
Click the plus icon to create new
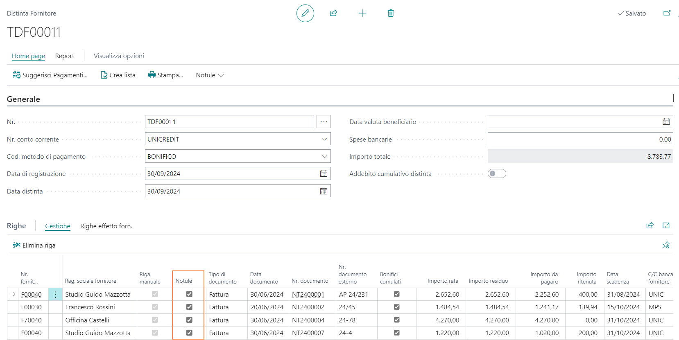pyautogui.click(x=362, y=14)
